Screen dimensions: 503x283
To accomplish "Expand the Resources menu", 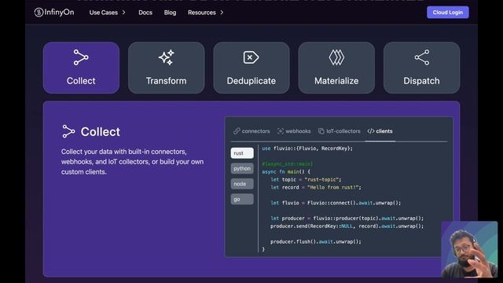I will click(x=205, y=13).
